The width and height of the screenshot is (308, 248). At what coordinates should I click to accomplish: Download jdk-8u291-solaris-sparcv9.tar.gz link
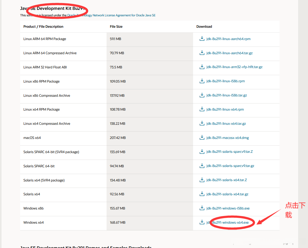pyautogui.click(x=230, y=166)
